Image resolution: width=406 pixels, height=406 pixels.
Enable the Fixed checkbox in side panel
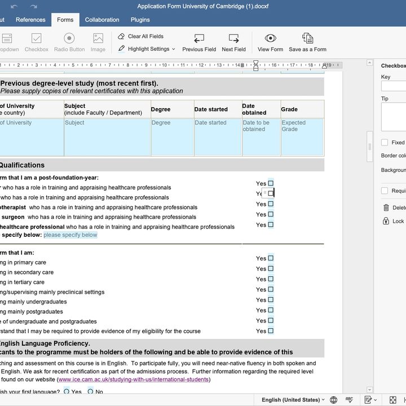pyautogui.click(x=385, y=143)
